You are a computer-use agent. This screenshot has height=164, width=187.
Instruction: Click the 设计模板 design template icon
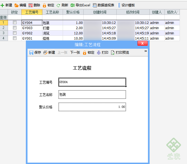tap(119, 5)
